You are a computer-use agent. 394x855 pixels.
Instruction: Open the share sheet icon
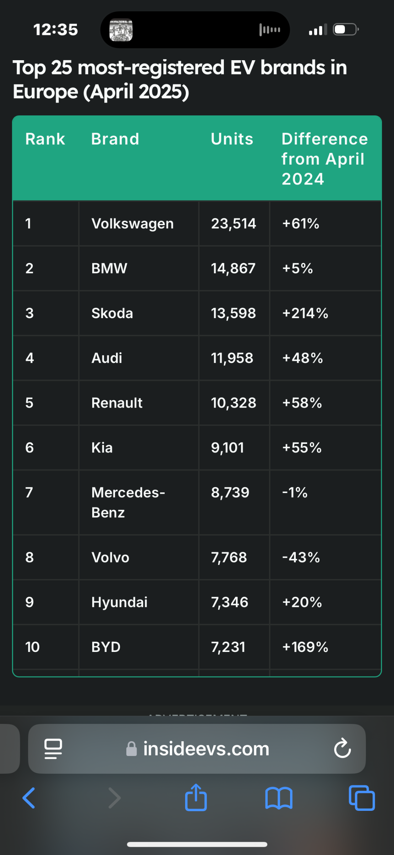(x=196, y=797)
